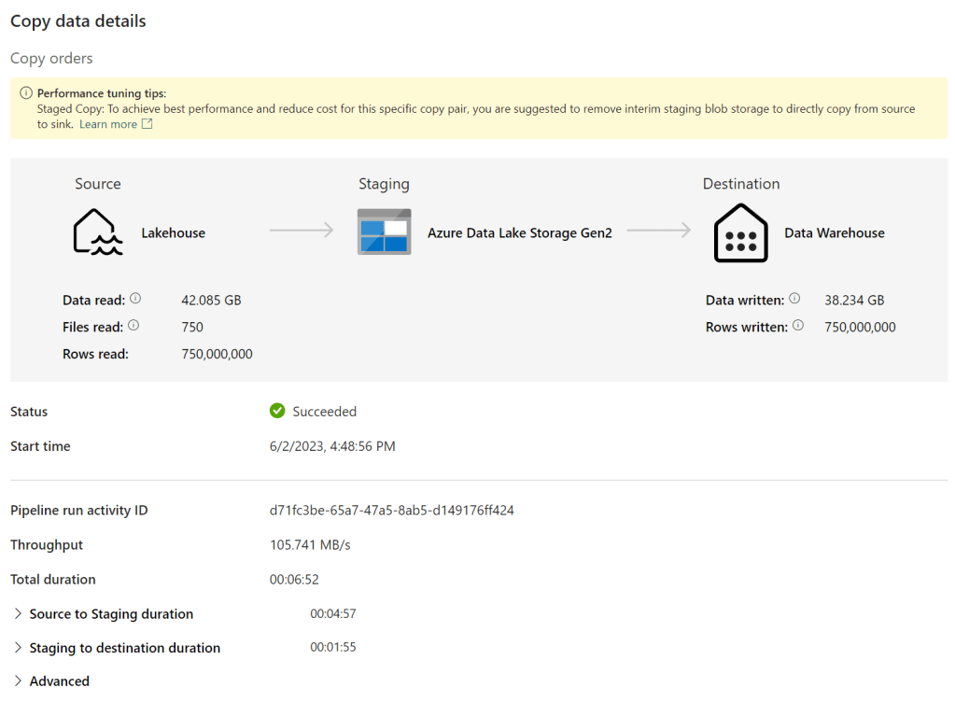The height and width of the screenshot is (716, 955).
Task: Click the green Succeeded status checkmark icon
Action: 277,411
